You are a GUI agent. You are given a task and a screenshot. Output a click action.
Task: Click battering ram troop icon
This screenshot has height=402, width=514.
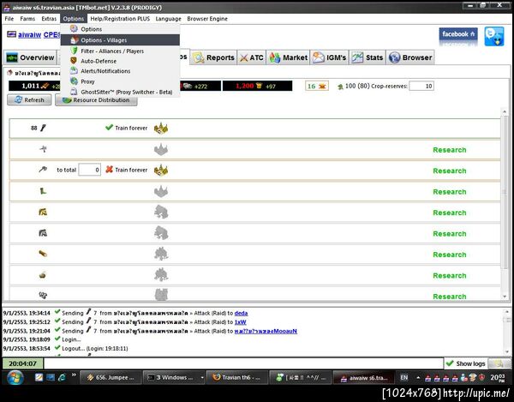(43, 254)
